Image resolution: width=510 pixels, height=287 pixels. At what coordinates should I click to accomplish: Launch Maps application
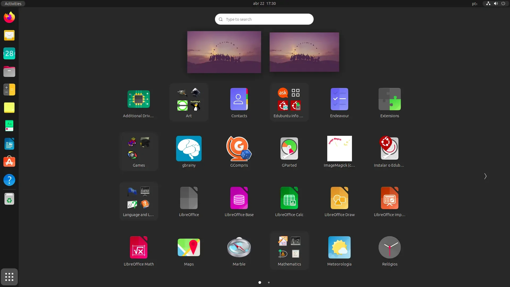point(189,251)
